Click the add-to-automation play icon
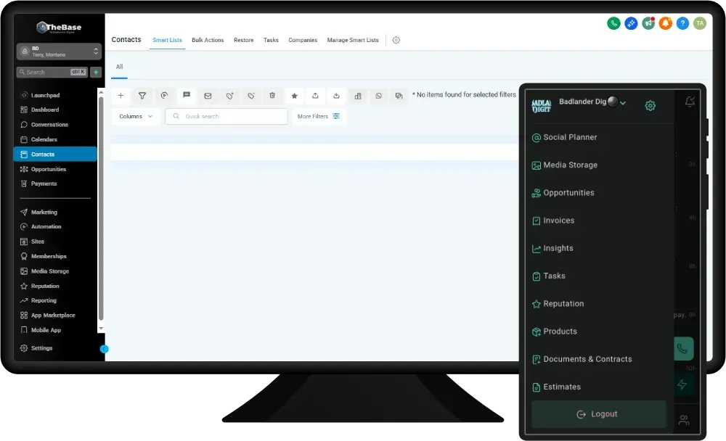726x441 pixels. tap(164, 96)
